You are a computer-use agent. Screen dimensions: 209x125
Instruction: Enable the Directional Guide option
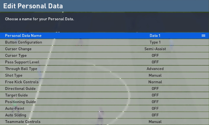155,88
